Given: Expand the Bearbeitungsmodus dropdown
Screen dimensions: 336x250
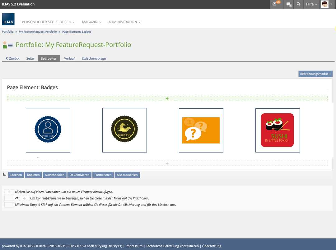Looking at the screenshot, I should point(315,74).
